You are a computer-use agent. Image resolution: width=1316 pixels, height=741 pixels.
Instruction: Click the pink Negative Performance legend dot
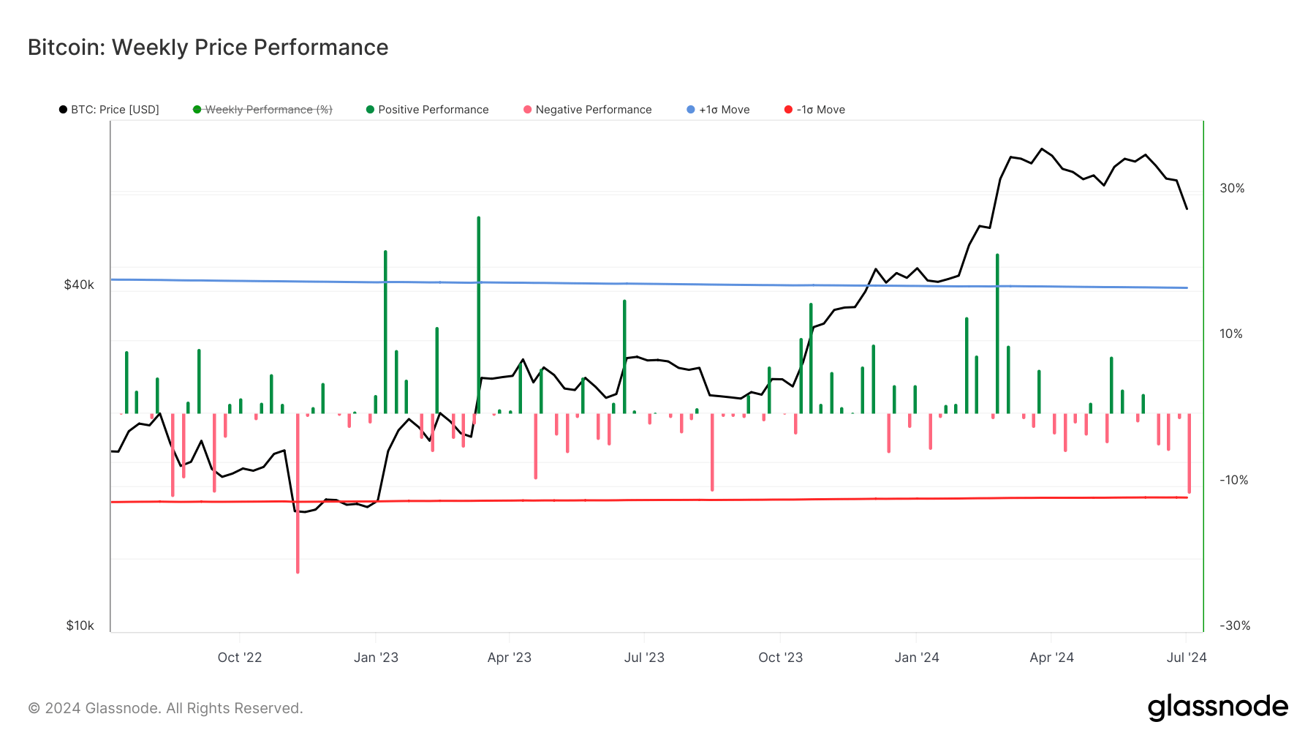[x=526, y=110]
